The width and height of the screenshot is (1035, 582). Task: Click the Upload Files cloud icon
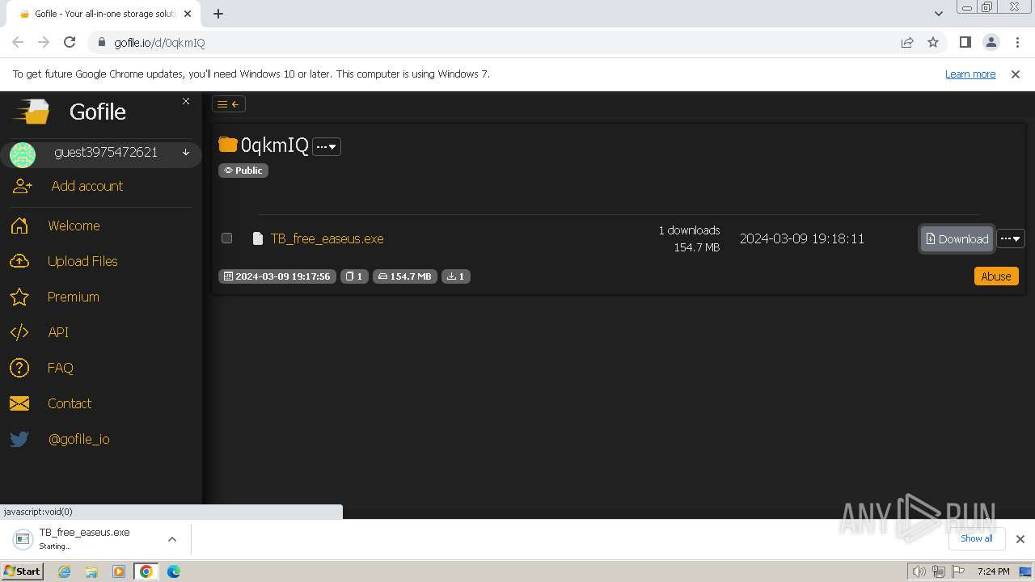click(x=19, y=261)
